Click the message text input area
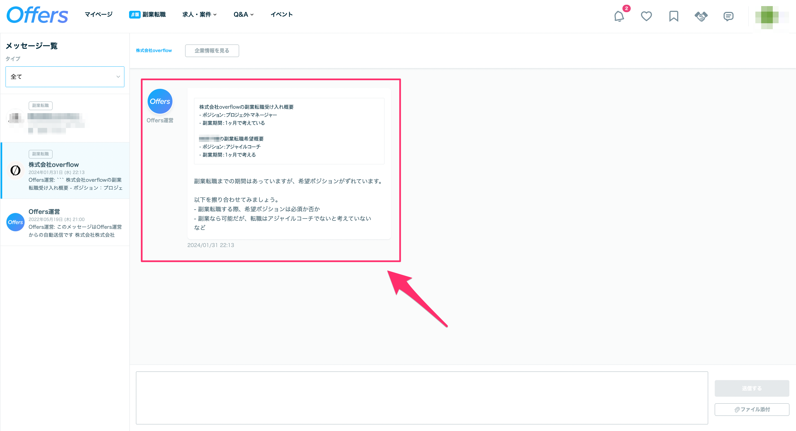 422,398
